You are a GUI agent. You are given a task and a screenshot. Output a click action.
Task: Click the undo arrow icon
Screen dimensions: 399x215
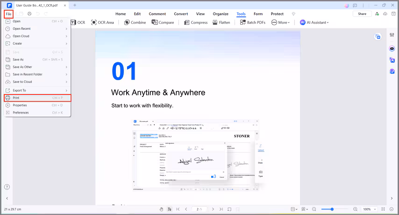click(x=38, y=13)
